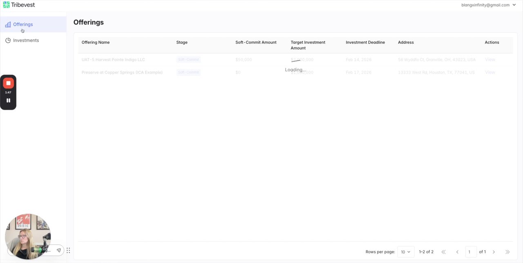Select Offerings in the sidebar
The image size is (523, 263).
coord(23,25)
